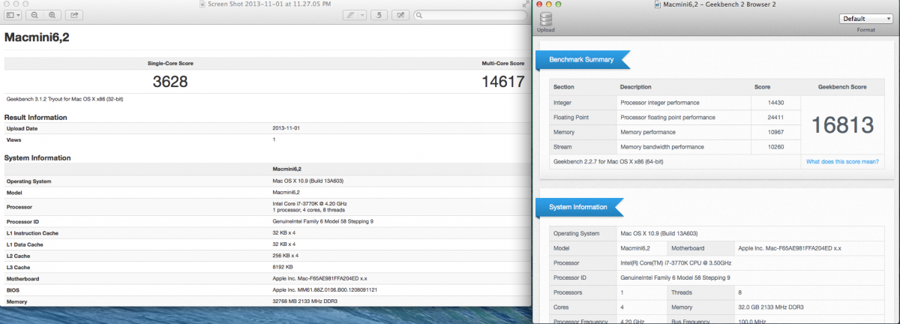The width and height of the screenshot is (900, 324).
Task: Click the 'Geekbench Score' column header
Action: (841, 87)
